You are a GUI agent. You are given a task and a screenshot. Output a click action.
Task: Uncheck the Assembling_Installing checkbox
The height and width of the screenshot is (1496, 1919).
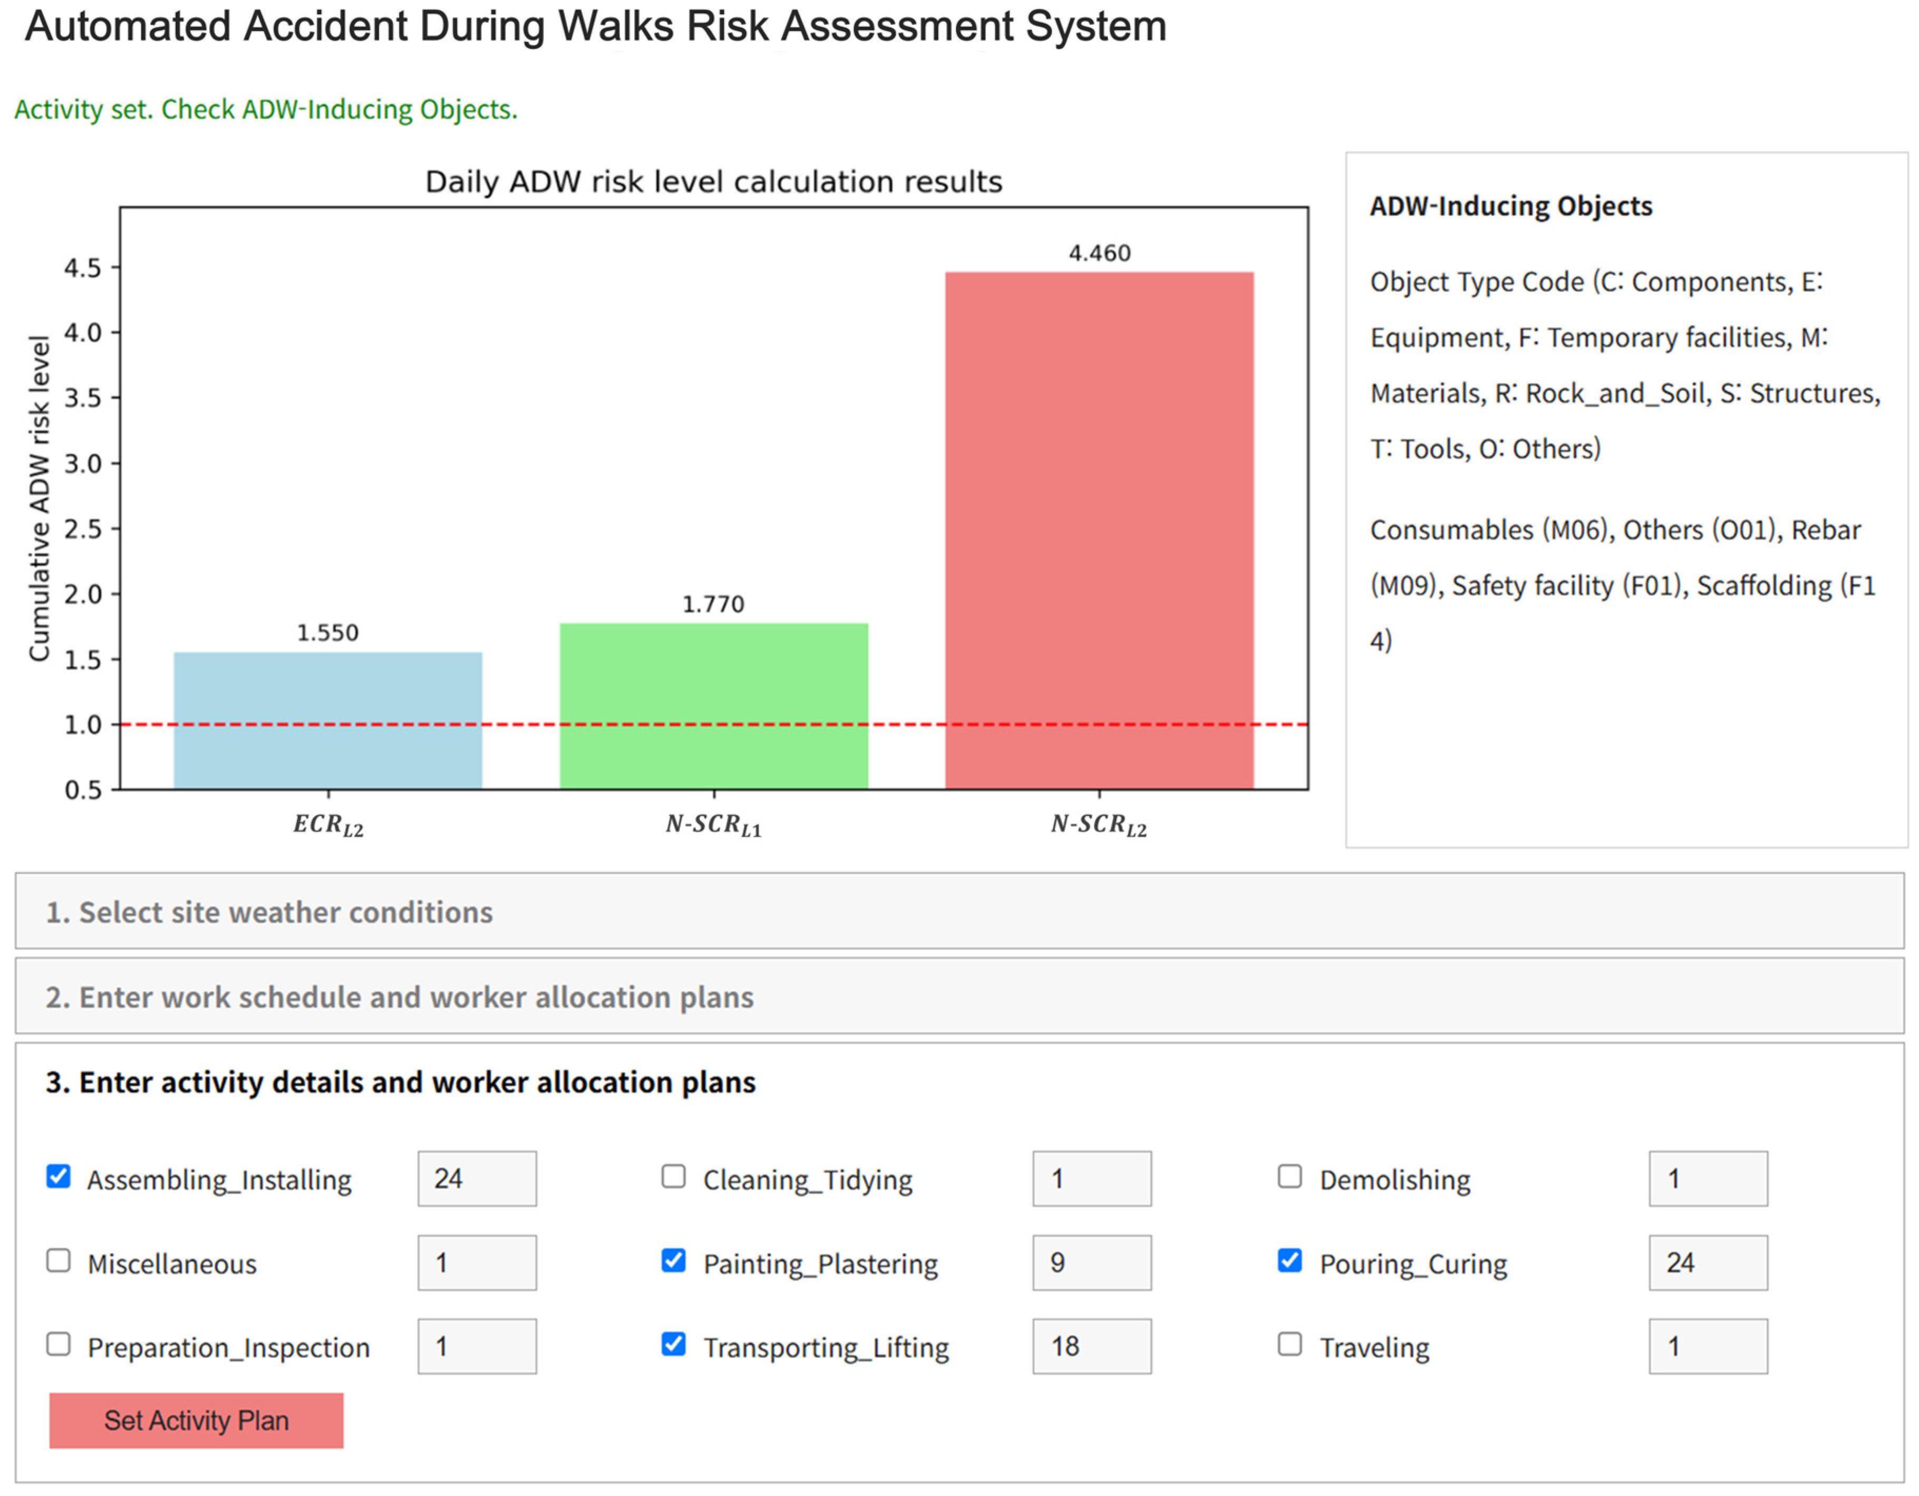pyautogui.click(x=58, y=1176)
